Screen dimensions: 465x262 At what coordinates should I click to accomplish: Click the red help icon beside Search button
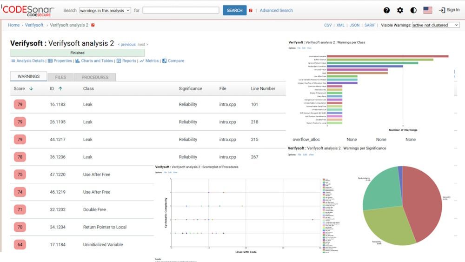pyautogui.click(x=251, y=10)
